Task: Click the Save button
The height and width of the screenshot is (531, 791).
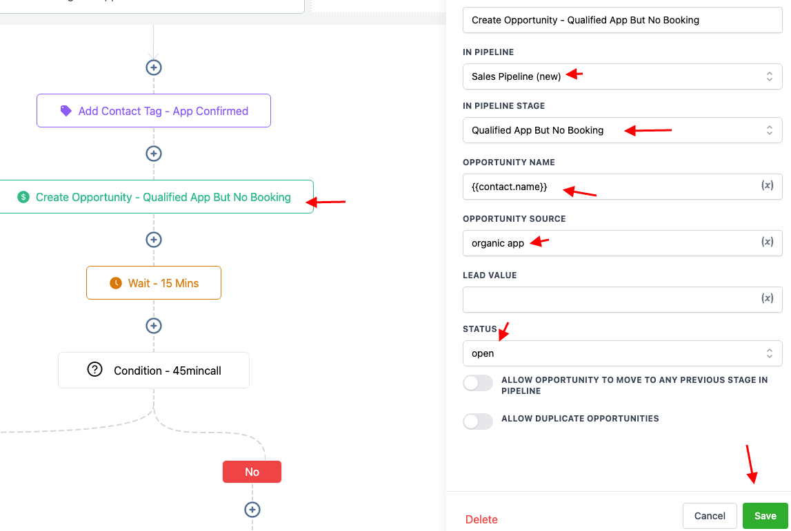Action: tap(765, 515)
